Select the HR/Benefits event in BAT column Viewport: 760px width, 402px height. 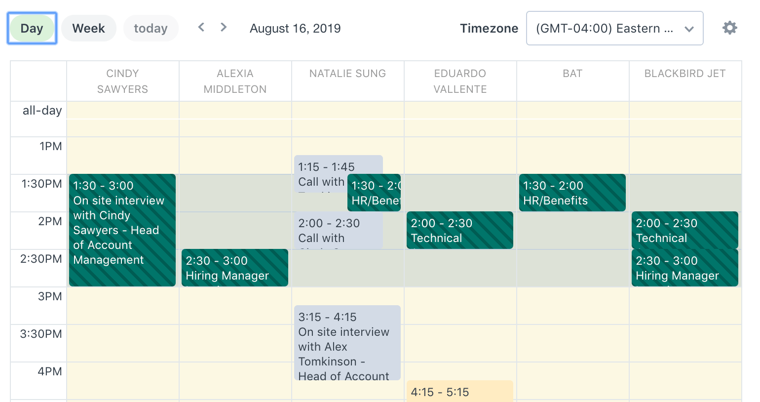pyautogui.click(x=572, y=193)
